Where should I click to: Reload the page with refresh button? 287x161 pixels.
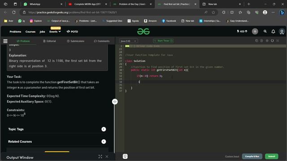coord(14,12)
